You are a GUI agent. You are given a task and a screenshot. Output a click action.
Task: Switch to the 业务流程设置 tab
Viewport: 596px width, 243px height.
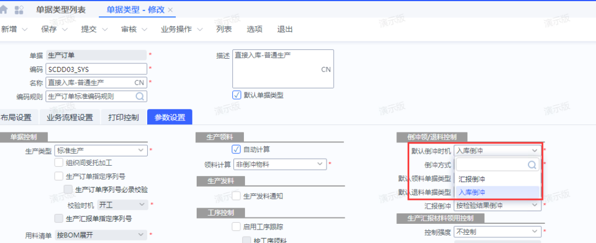click(70, 117)
